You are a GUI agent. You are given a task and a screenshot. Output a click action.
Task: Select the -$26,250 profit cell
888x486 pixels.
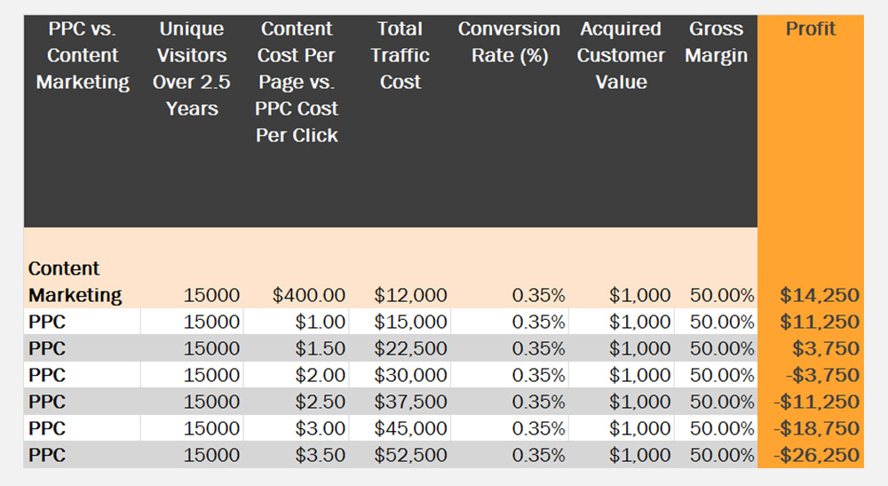tap(815, 456)
